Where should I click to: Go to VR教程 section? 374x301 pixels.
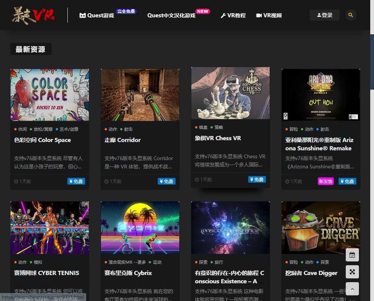pyautogui.click(x=233, y=15)
